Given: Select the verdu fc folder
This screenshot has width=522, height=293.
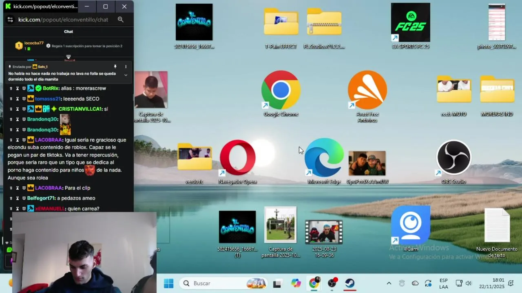Looking at the screenshot, I should pos(195,163).
